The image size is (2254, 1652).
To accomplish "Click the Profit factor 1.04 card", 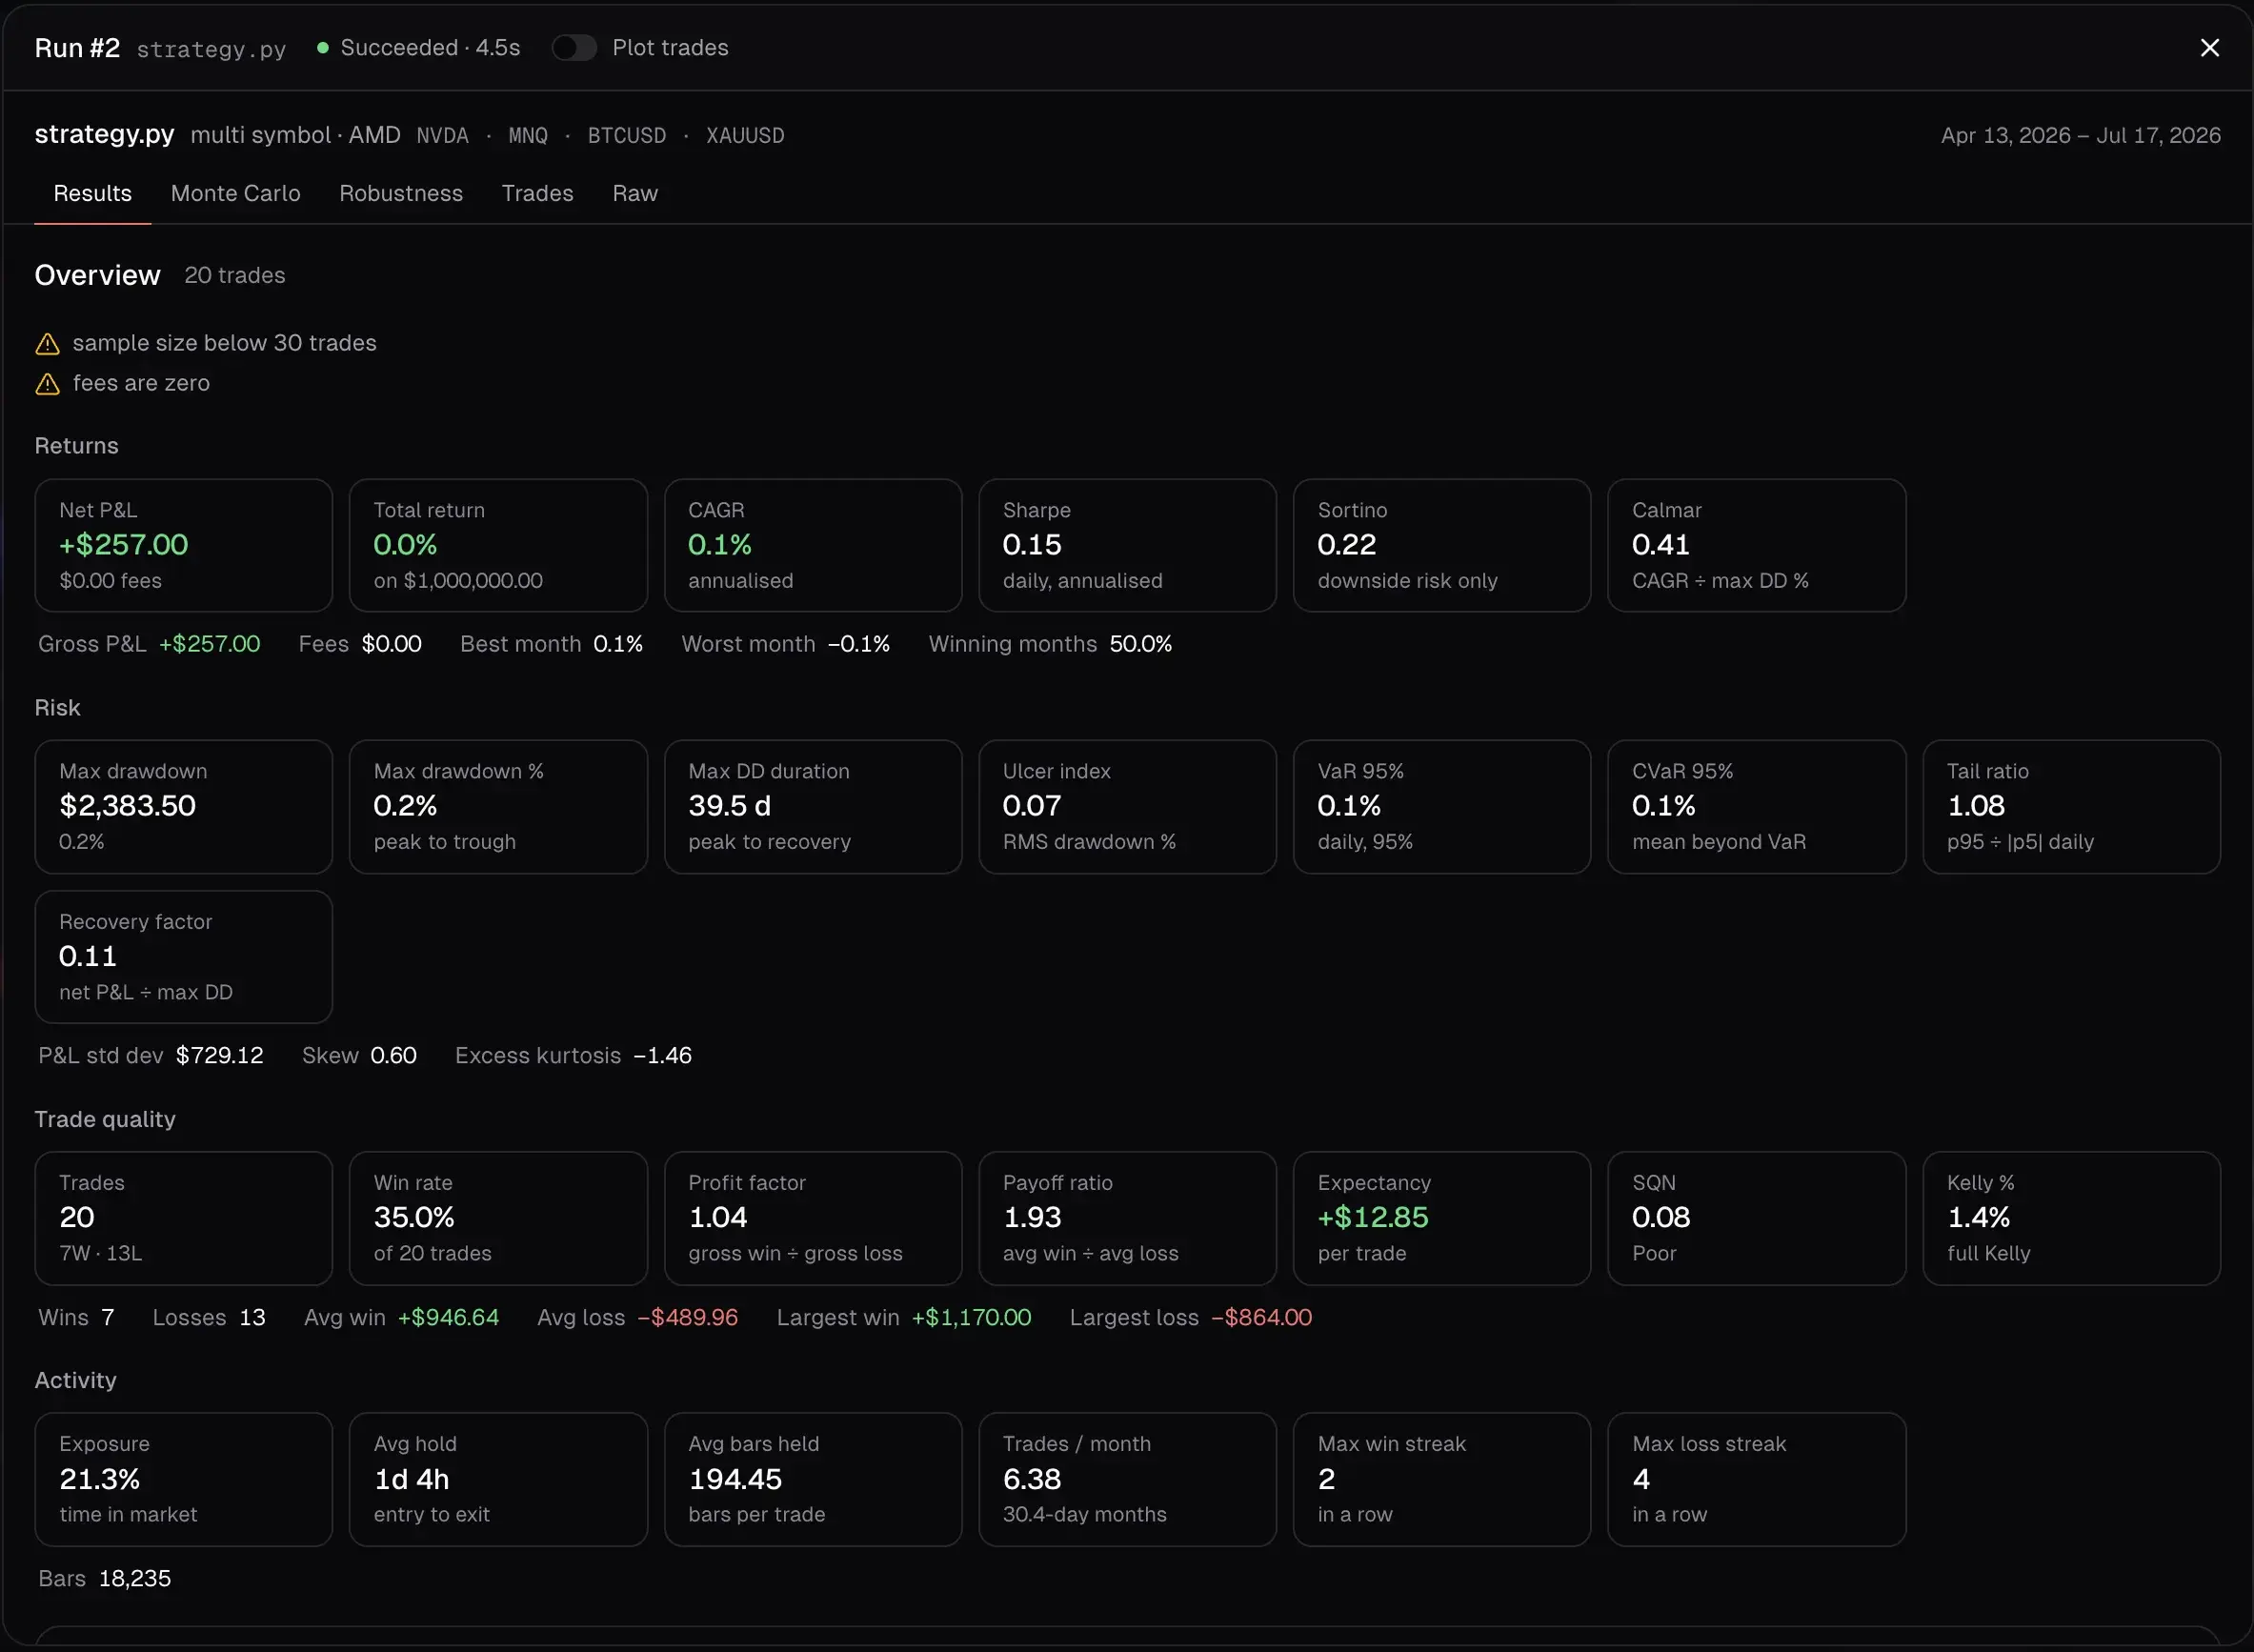I will [813, 1218].
